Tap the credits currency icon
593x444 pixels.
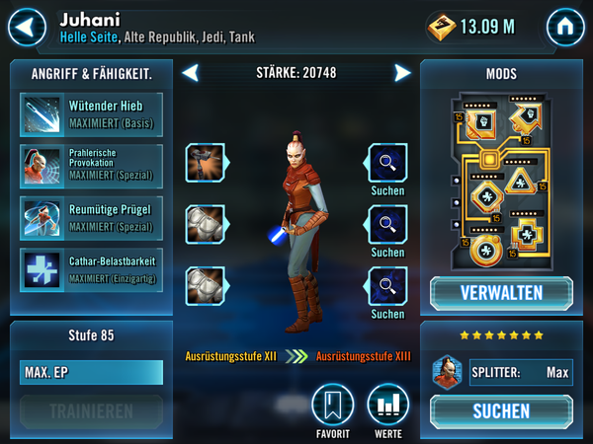pos(441,28)
